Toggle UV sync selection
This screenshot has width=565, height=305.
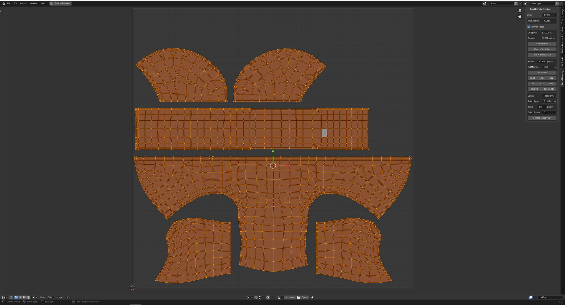(11, 297)
